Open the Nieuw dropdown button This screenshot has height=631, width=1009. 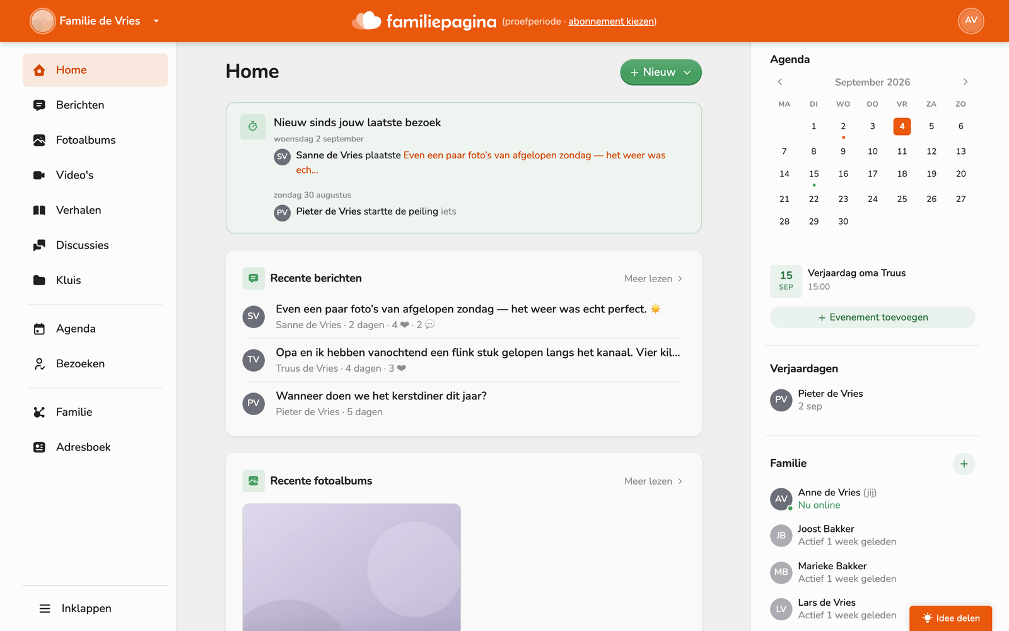661,72
